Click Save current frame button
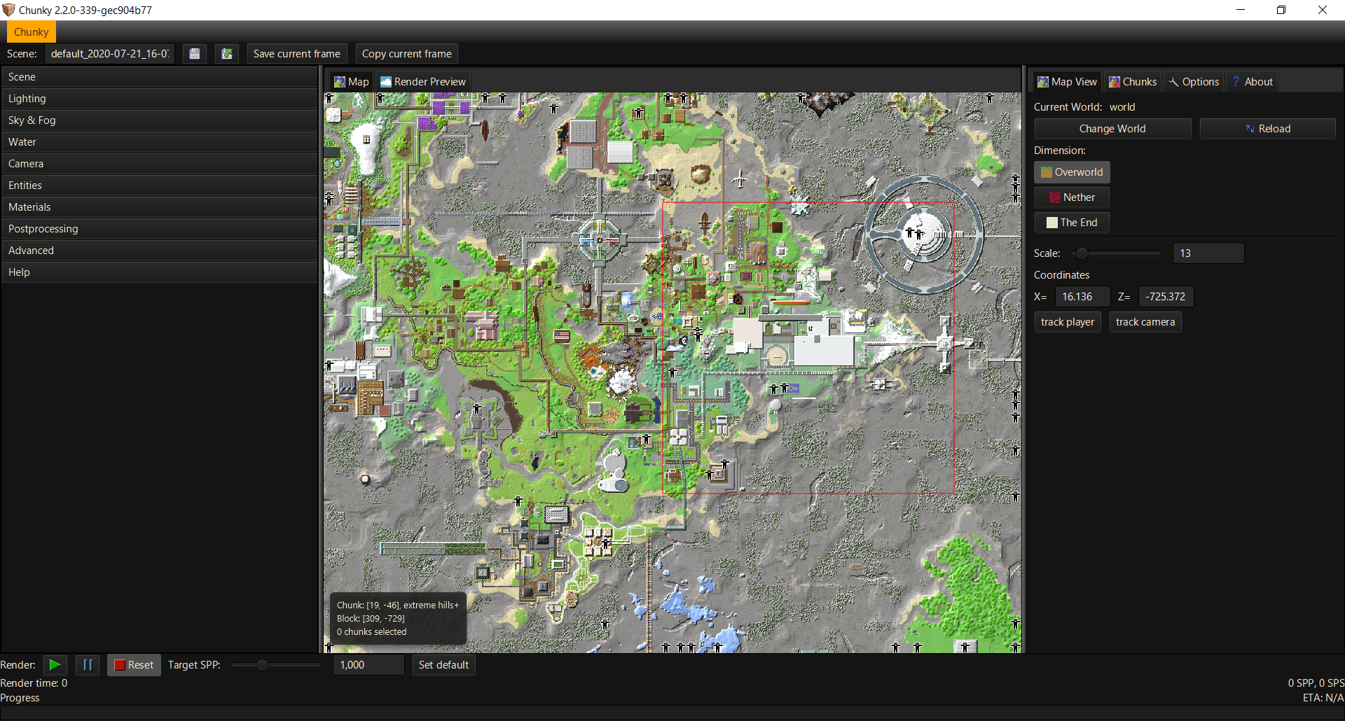The image size is (1345, 721). coord(296,54)
